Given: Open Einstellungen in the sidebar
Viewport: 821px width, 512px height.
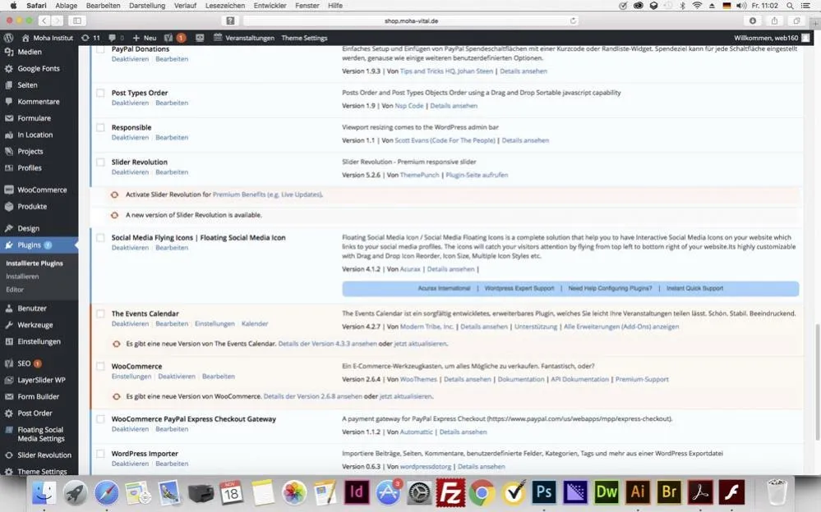Looking at the screenshot, I should click(x=39, y=341).
